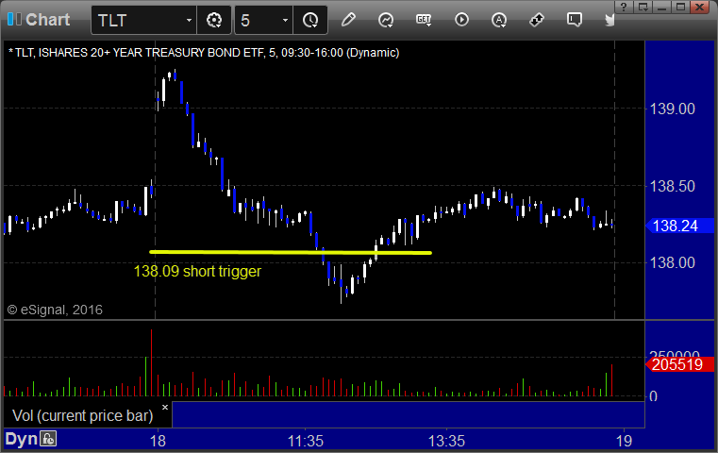Screen dimensions: 718x453
Task: Click the blue scrollbar strip beside Vol label
Action: [x=409, y=414]
